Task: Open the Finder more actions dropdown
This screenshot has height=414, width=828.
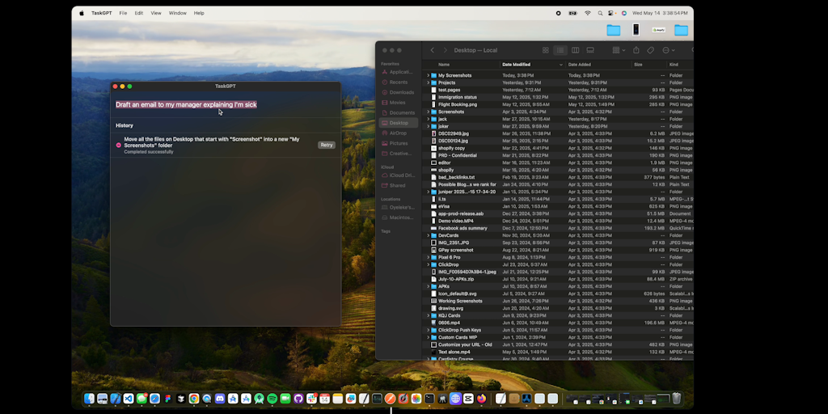Action: [x=669, y=50]
